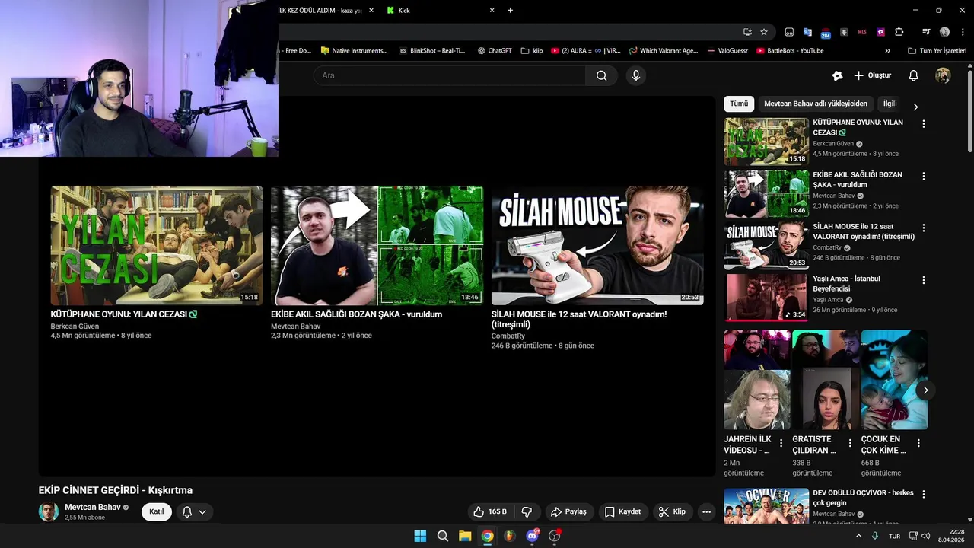Click the download arrow extension icon
974x548 pixels.
(x=844, y=32)
